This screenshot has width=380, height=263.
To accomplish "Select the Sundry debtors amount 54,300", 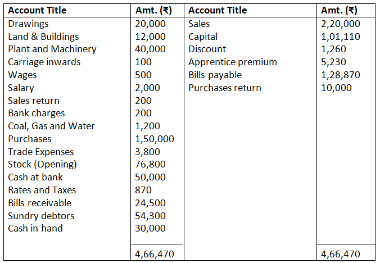I will [x=151, y=216].
